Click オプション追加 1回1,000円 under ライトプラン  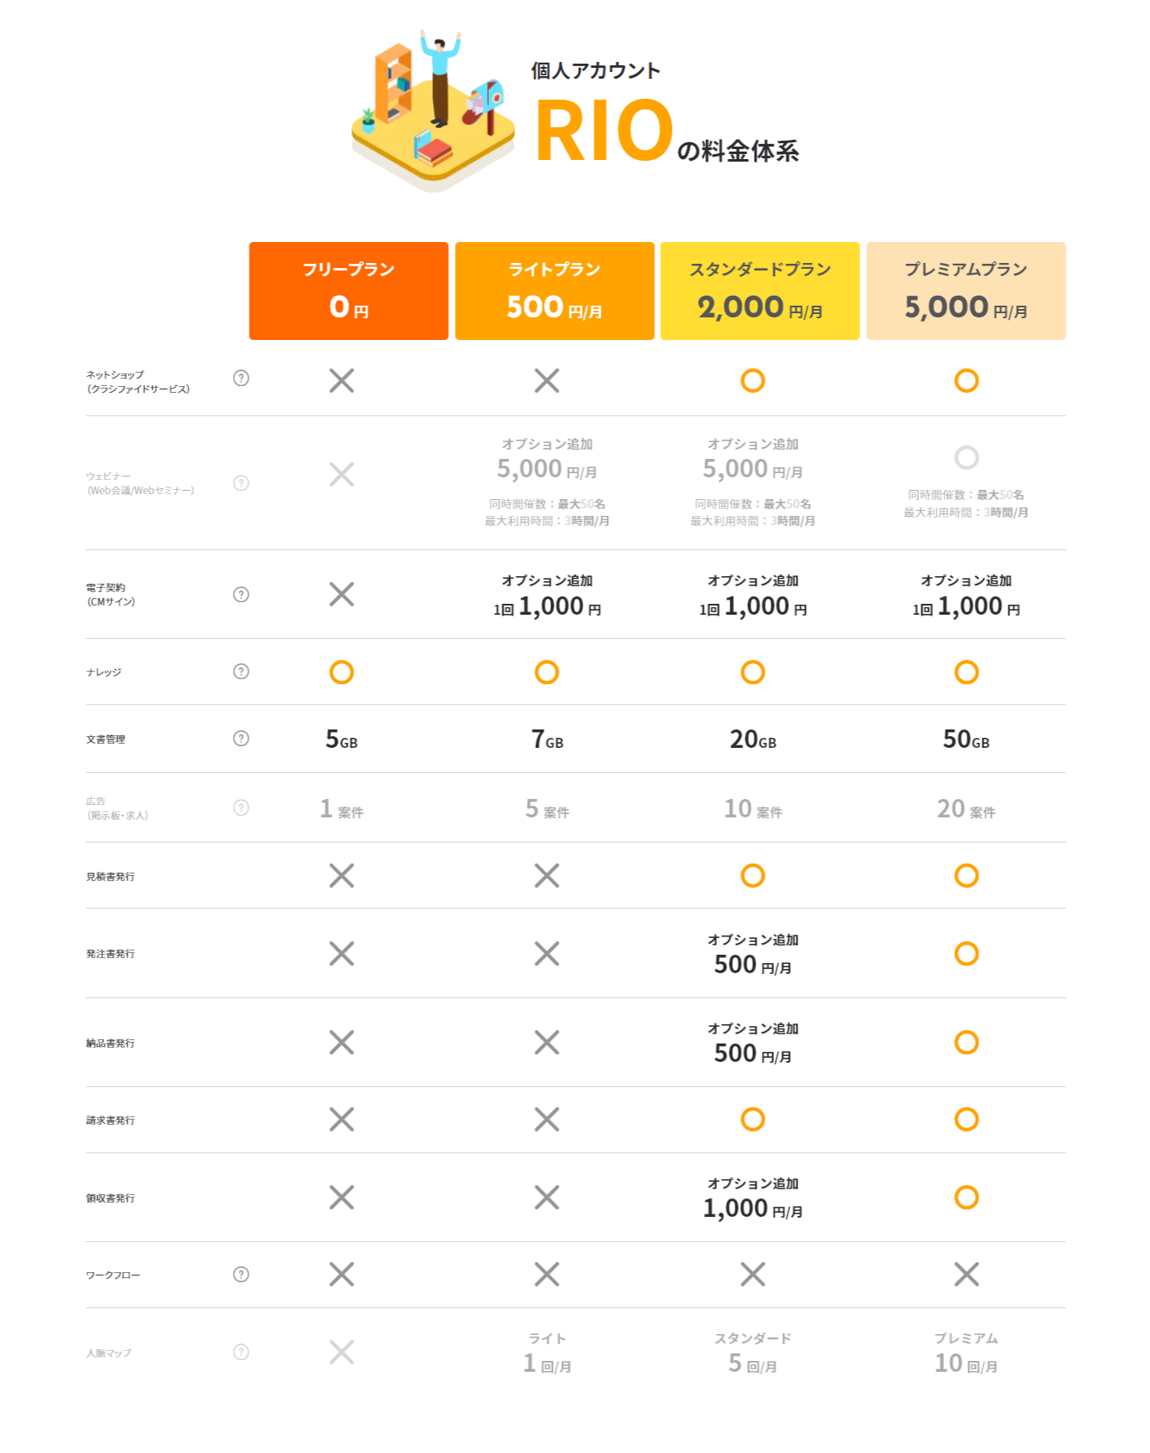click(547, 596)
